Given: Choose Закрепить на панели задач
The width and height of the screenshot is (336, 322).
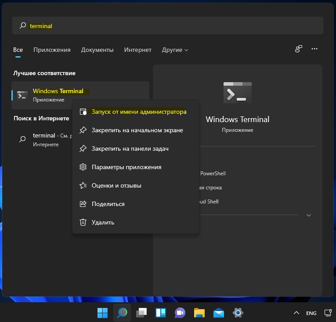Looking at the screenshot, I should [x=136, y=148].
